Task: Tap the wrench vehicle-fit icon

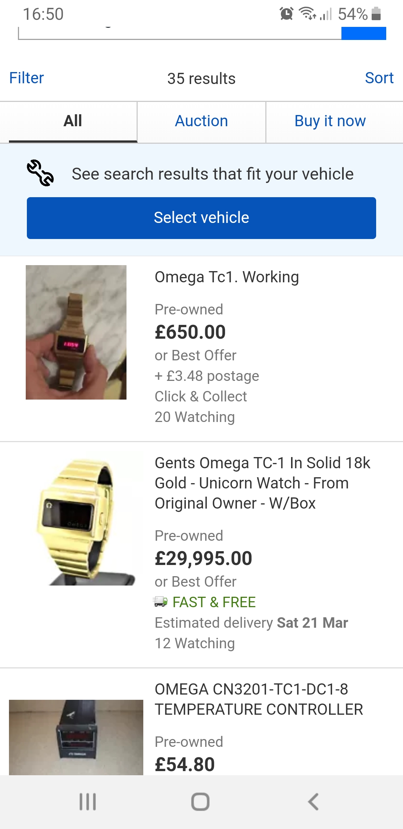Action: [x=40, y=173]
